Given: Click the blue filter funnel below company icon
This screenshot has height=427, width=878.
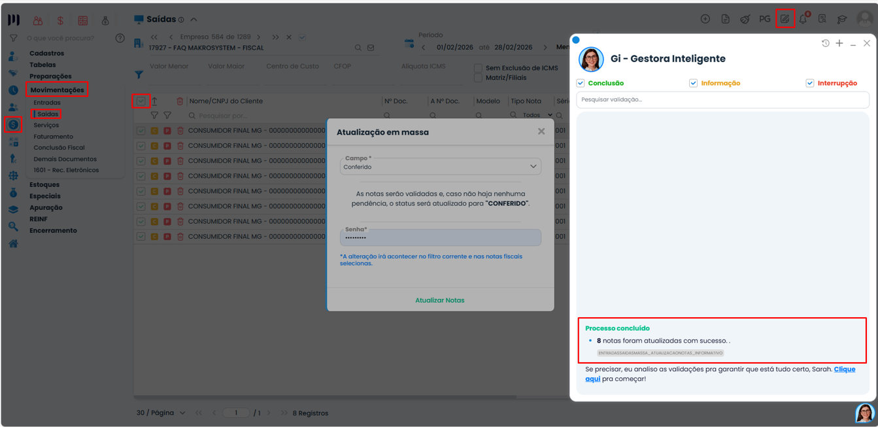Looking at the screenshot, I should 139,75.
